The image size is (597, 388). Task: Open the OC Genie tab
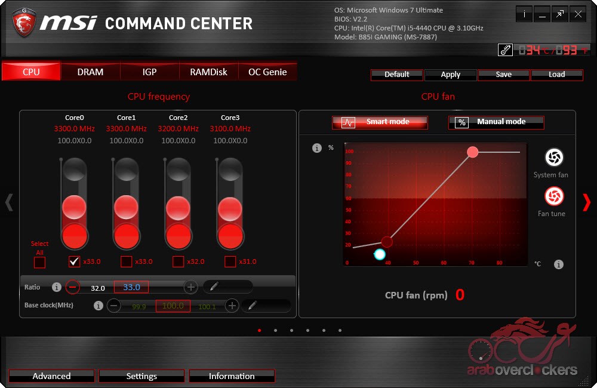[x=267, y=72]
